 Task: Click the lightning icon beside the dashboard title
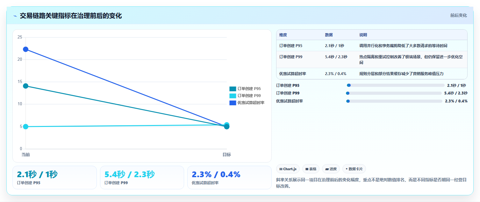(15, 16)
